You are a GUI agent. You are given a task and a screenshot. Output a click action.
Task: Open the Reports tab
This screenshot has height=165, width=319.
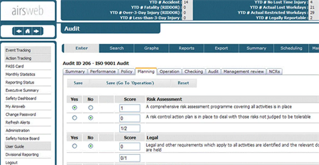(x=186, y=48)
